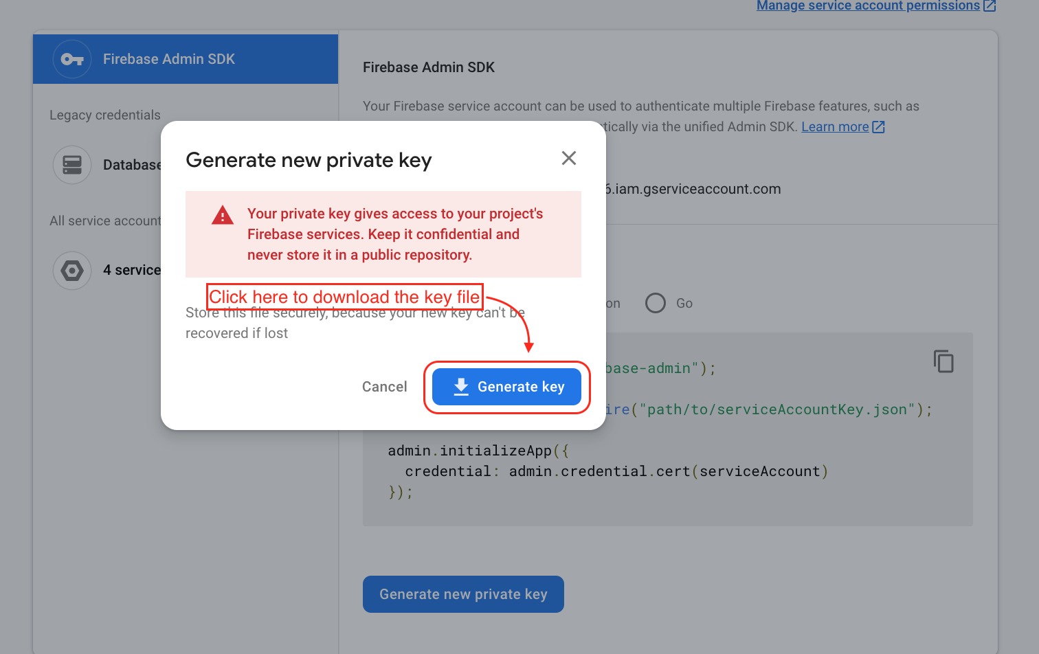Click the serviceAccountKey.json code block
Screen dimensions: 1039x654
668,429
